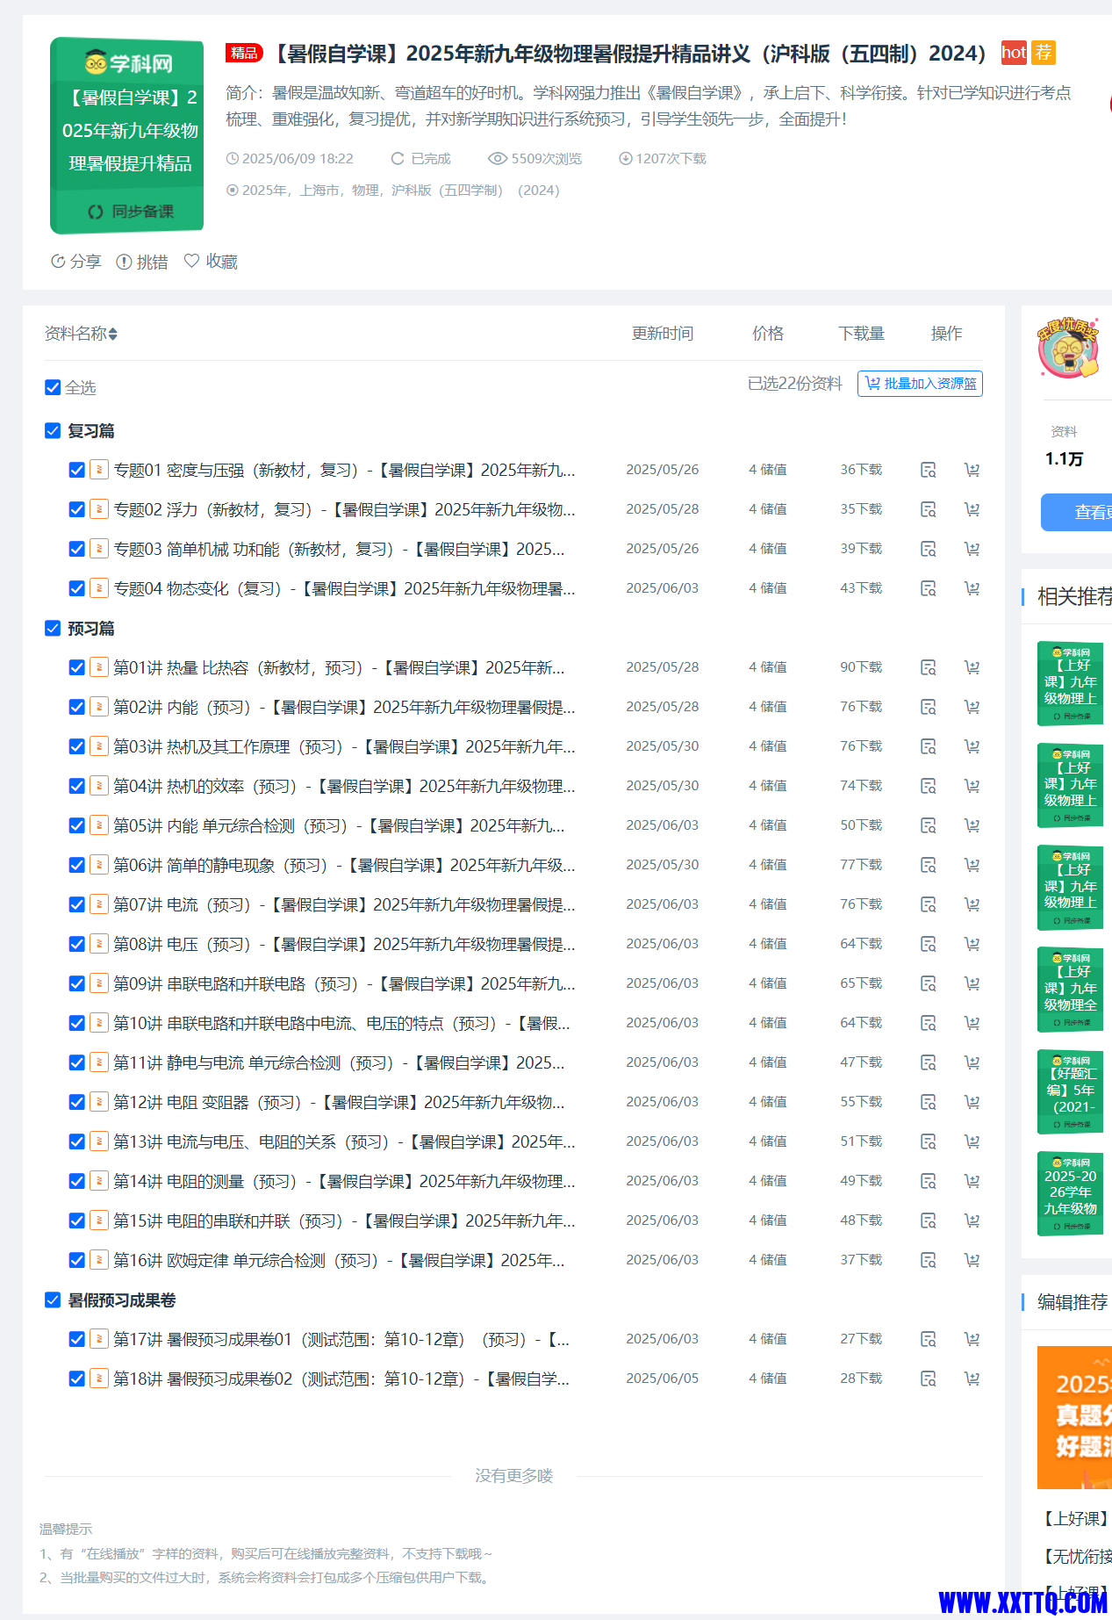Uncheck the 暑假预习成果卷 section checkbox
The width and height of the screenshot is (1112, 1620).
pyautogui.click(x=53, y=1300)
